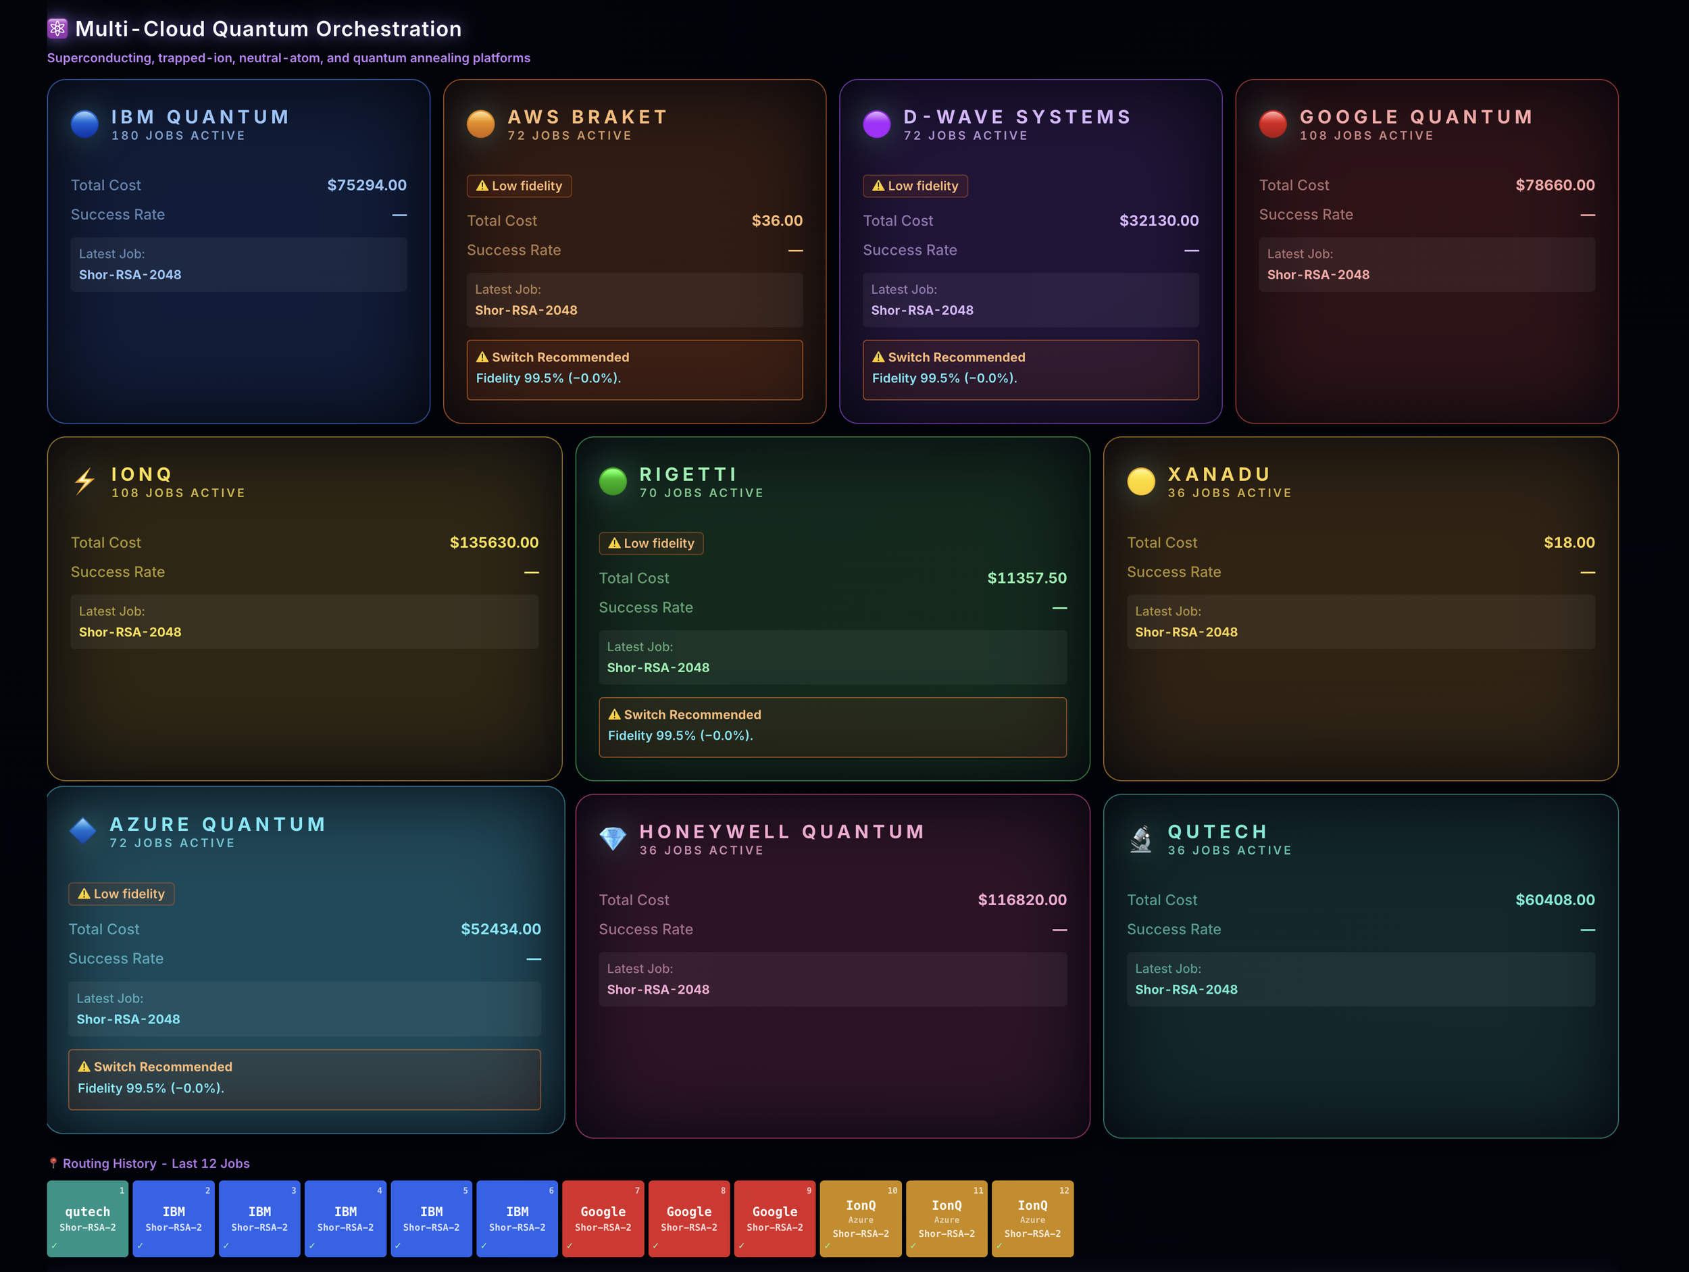
Task: Click D-Wave Systems' Low fidelity warning badge
Action: [915, 186]
